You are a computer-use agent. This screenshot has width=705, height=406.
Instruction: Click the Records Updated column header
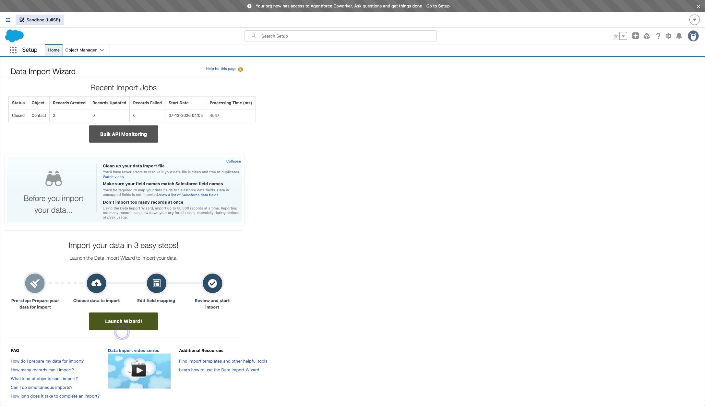(109, 103)
